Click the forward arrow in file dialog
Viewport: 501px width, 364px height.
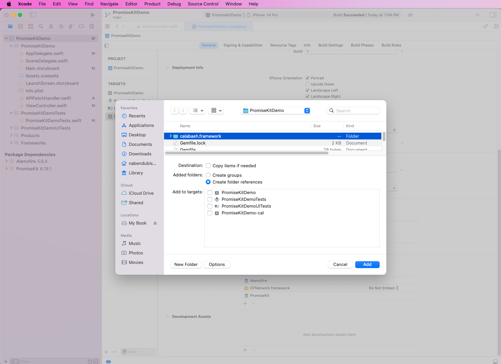pos(183,111)
